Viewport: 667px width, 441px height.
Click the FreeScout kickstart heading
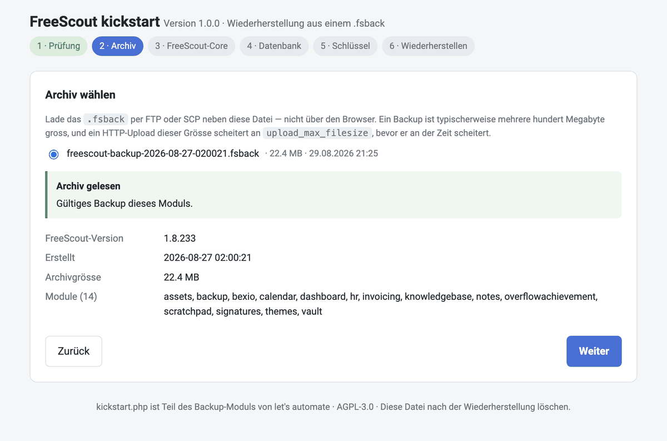click(94, 22)
